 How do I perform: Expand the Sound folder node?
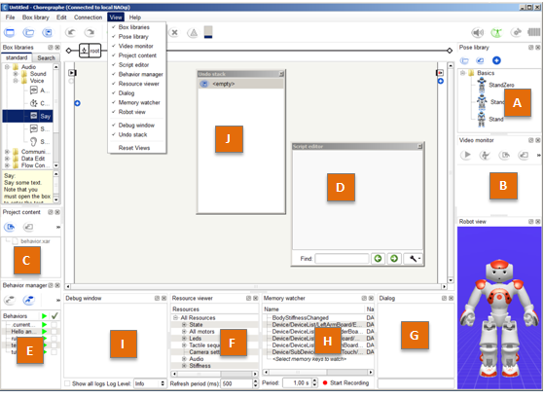(x=16, y=74)
